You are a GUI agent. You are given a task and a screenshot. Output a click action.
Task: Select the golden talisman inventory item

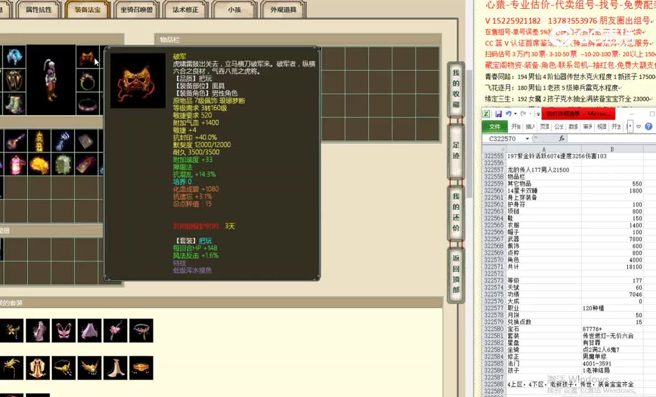coord(39,141)
